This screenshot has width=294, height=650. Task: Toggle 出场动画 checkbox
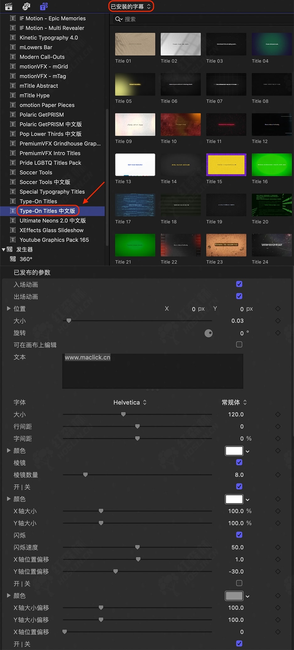pyautogui.click(x=239, y=296)
